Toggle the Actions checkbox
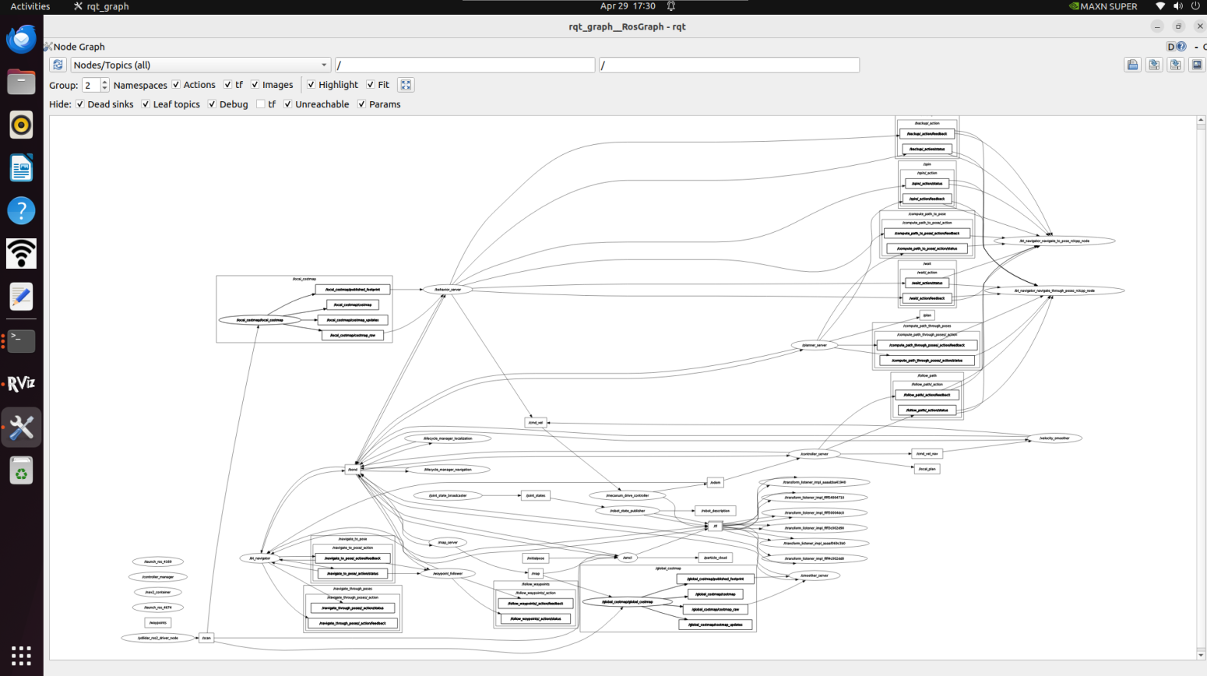This screenshot has height=676, width=1207. (176, 85)
